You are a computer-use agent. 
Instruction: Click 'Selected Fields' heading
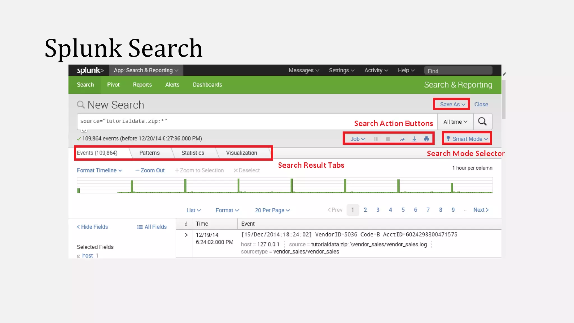(95, 247)
